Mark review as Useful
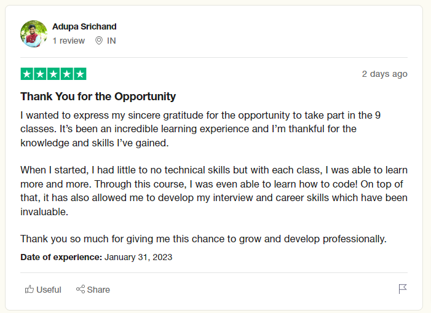 click(x=43, y=290)
